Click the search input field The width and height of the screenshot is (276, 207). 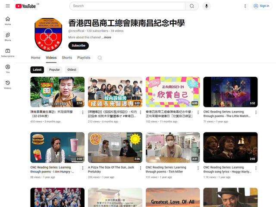[x=127, y=6]
